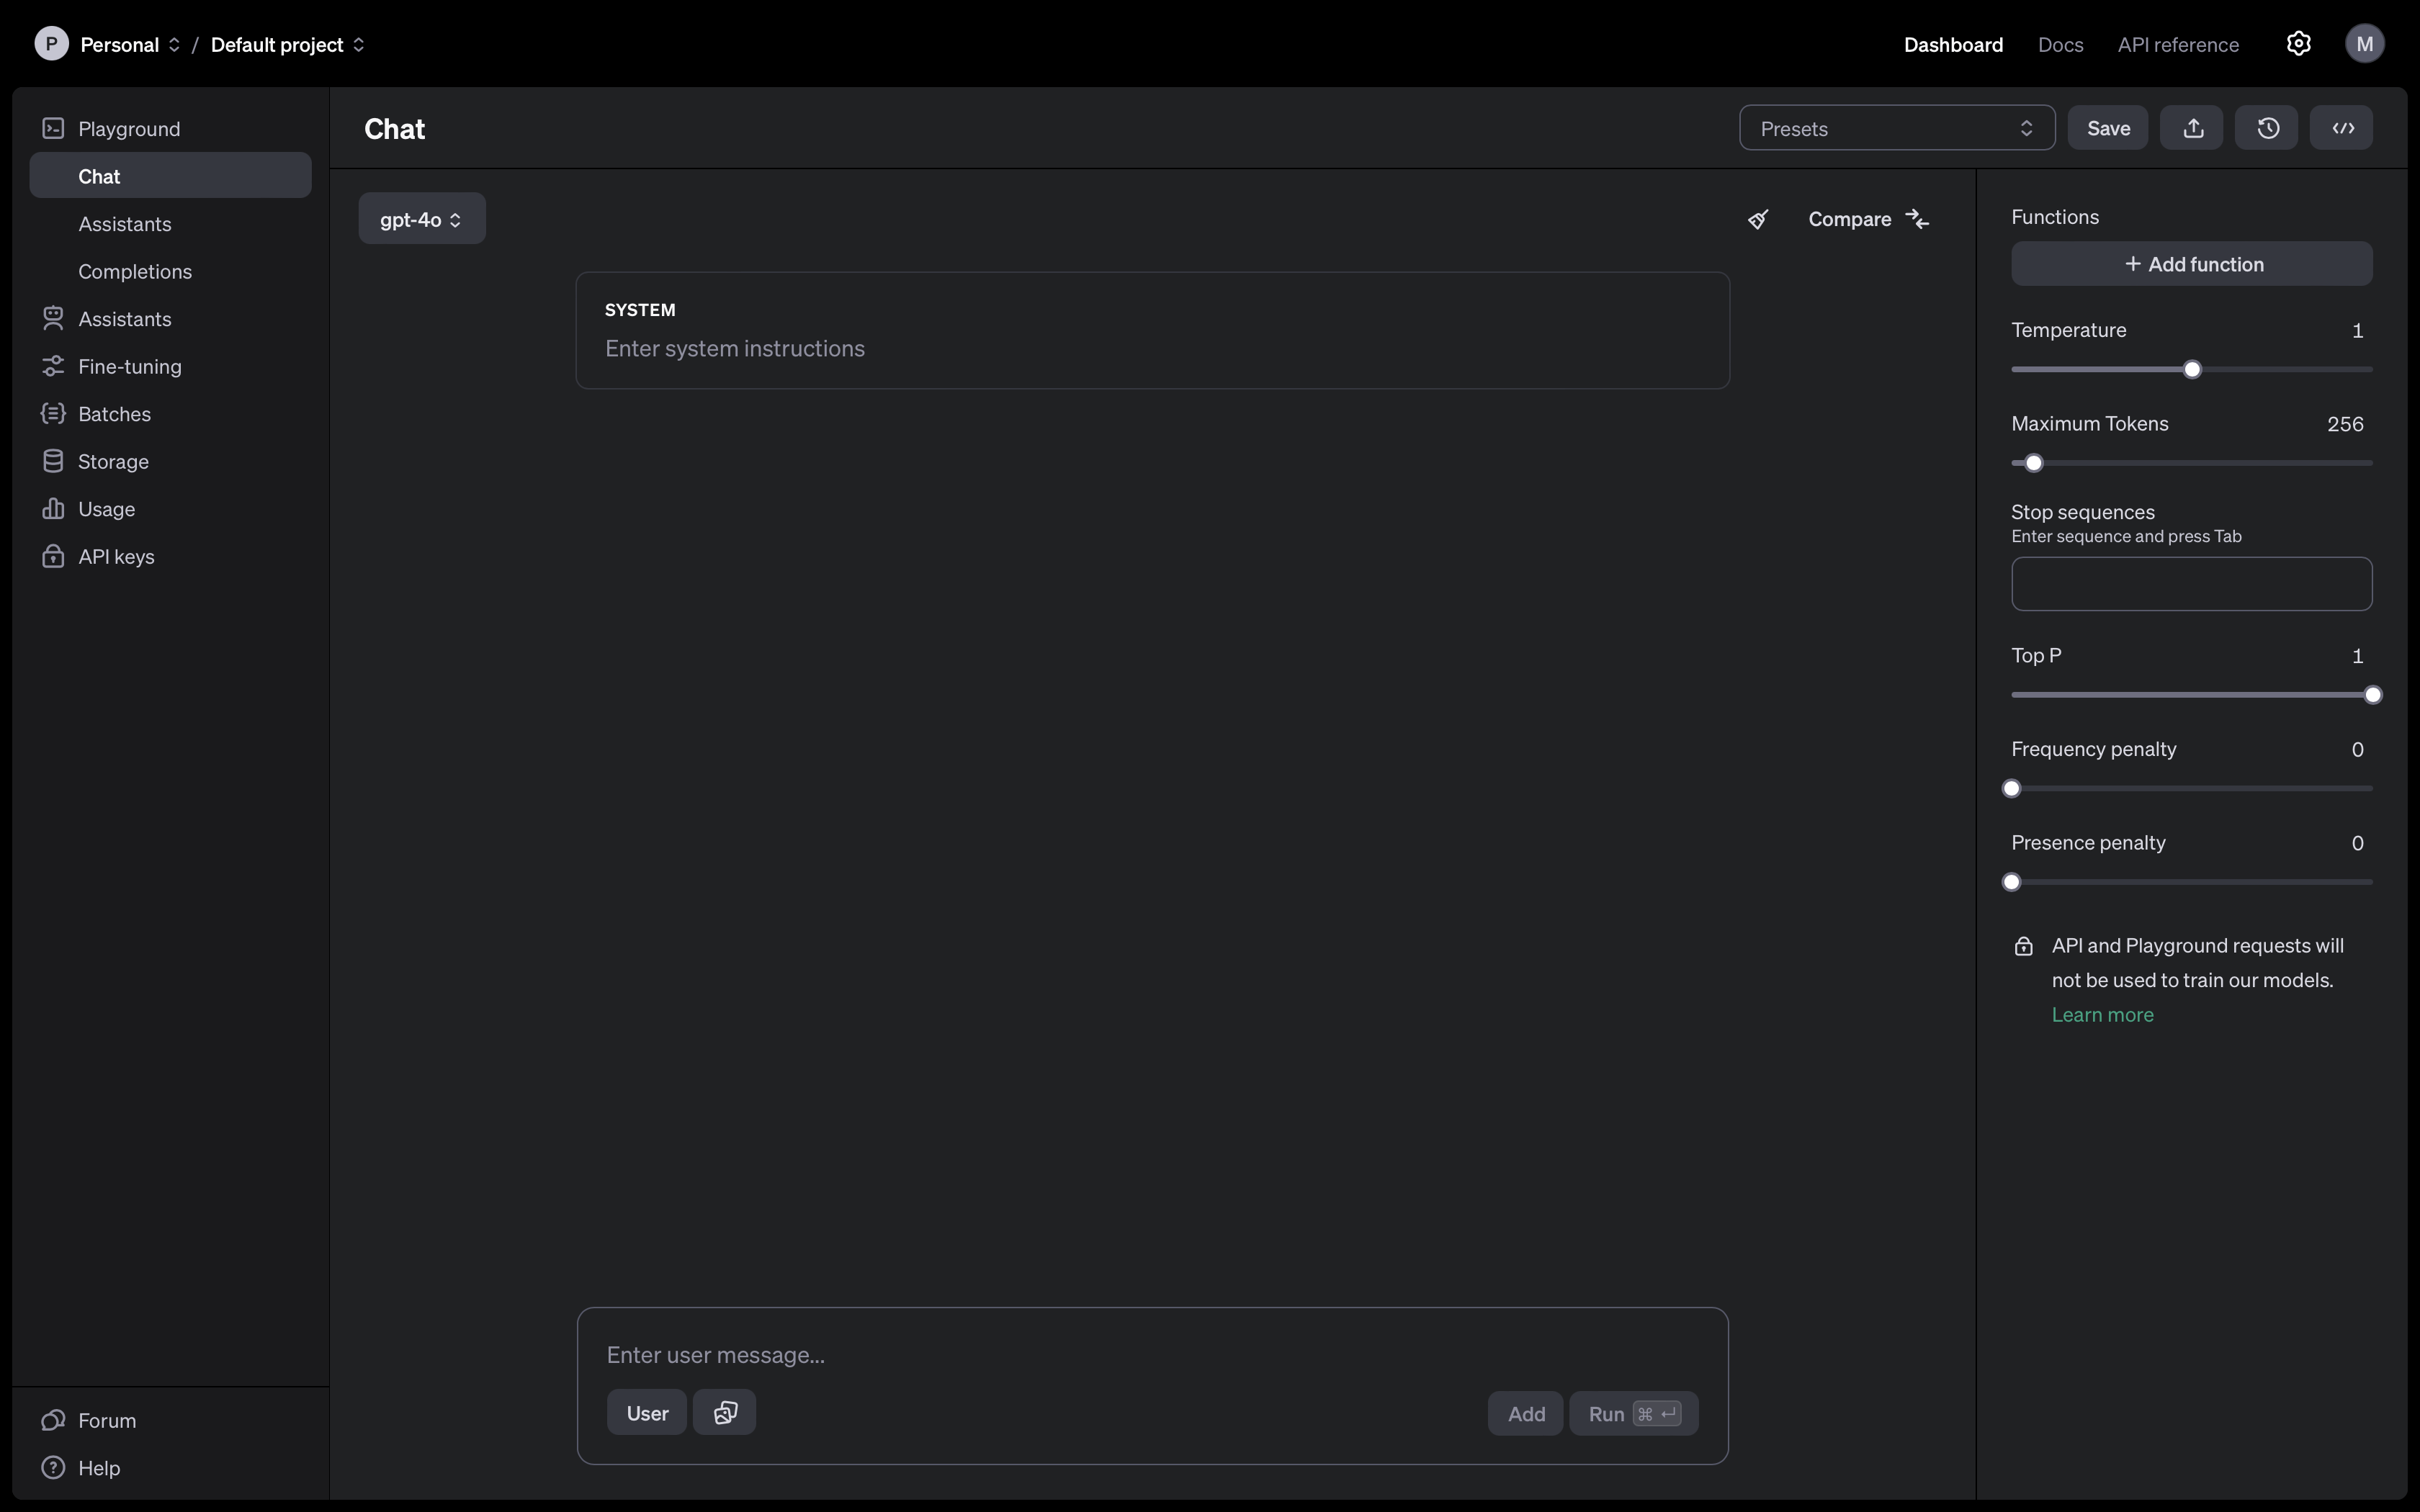
Task: Click the Frequency penalty slider handle
Action: pyautogui.click(x=2012, y=788)
